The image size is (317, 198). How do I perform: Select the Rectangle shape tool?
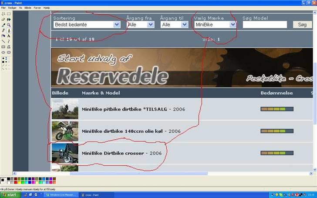[x=3, y=47]
